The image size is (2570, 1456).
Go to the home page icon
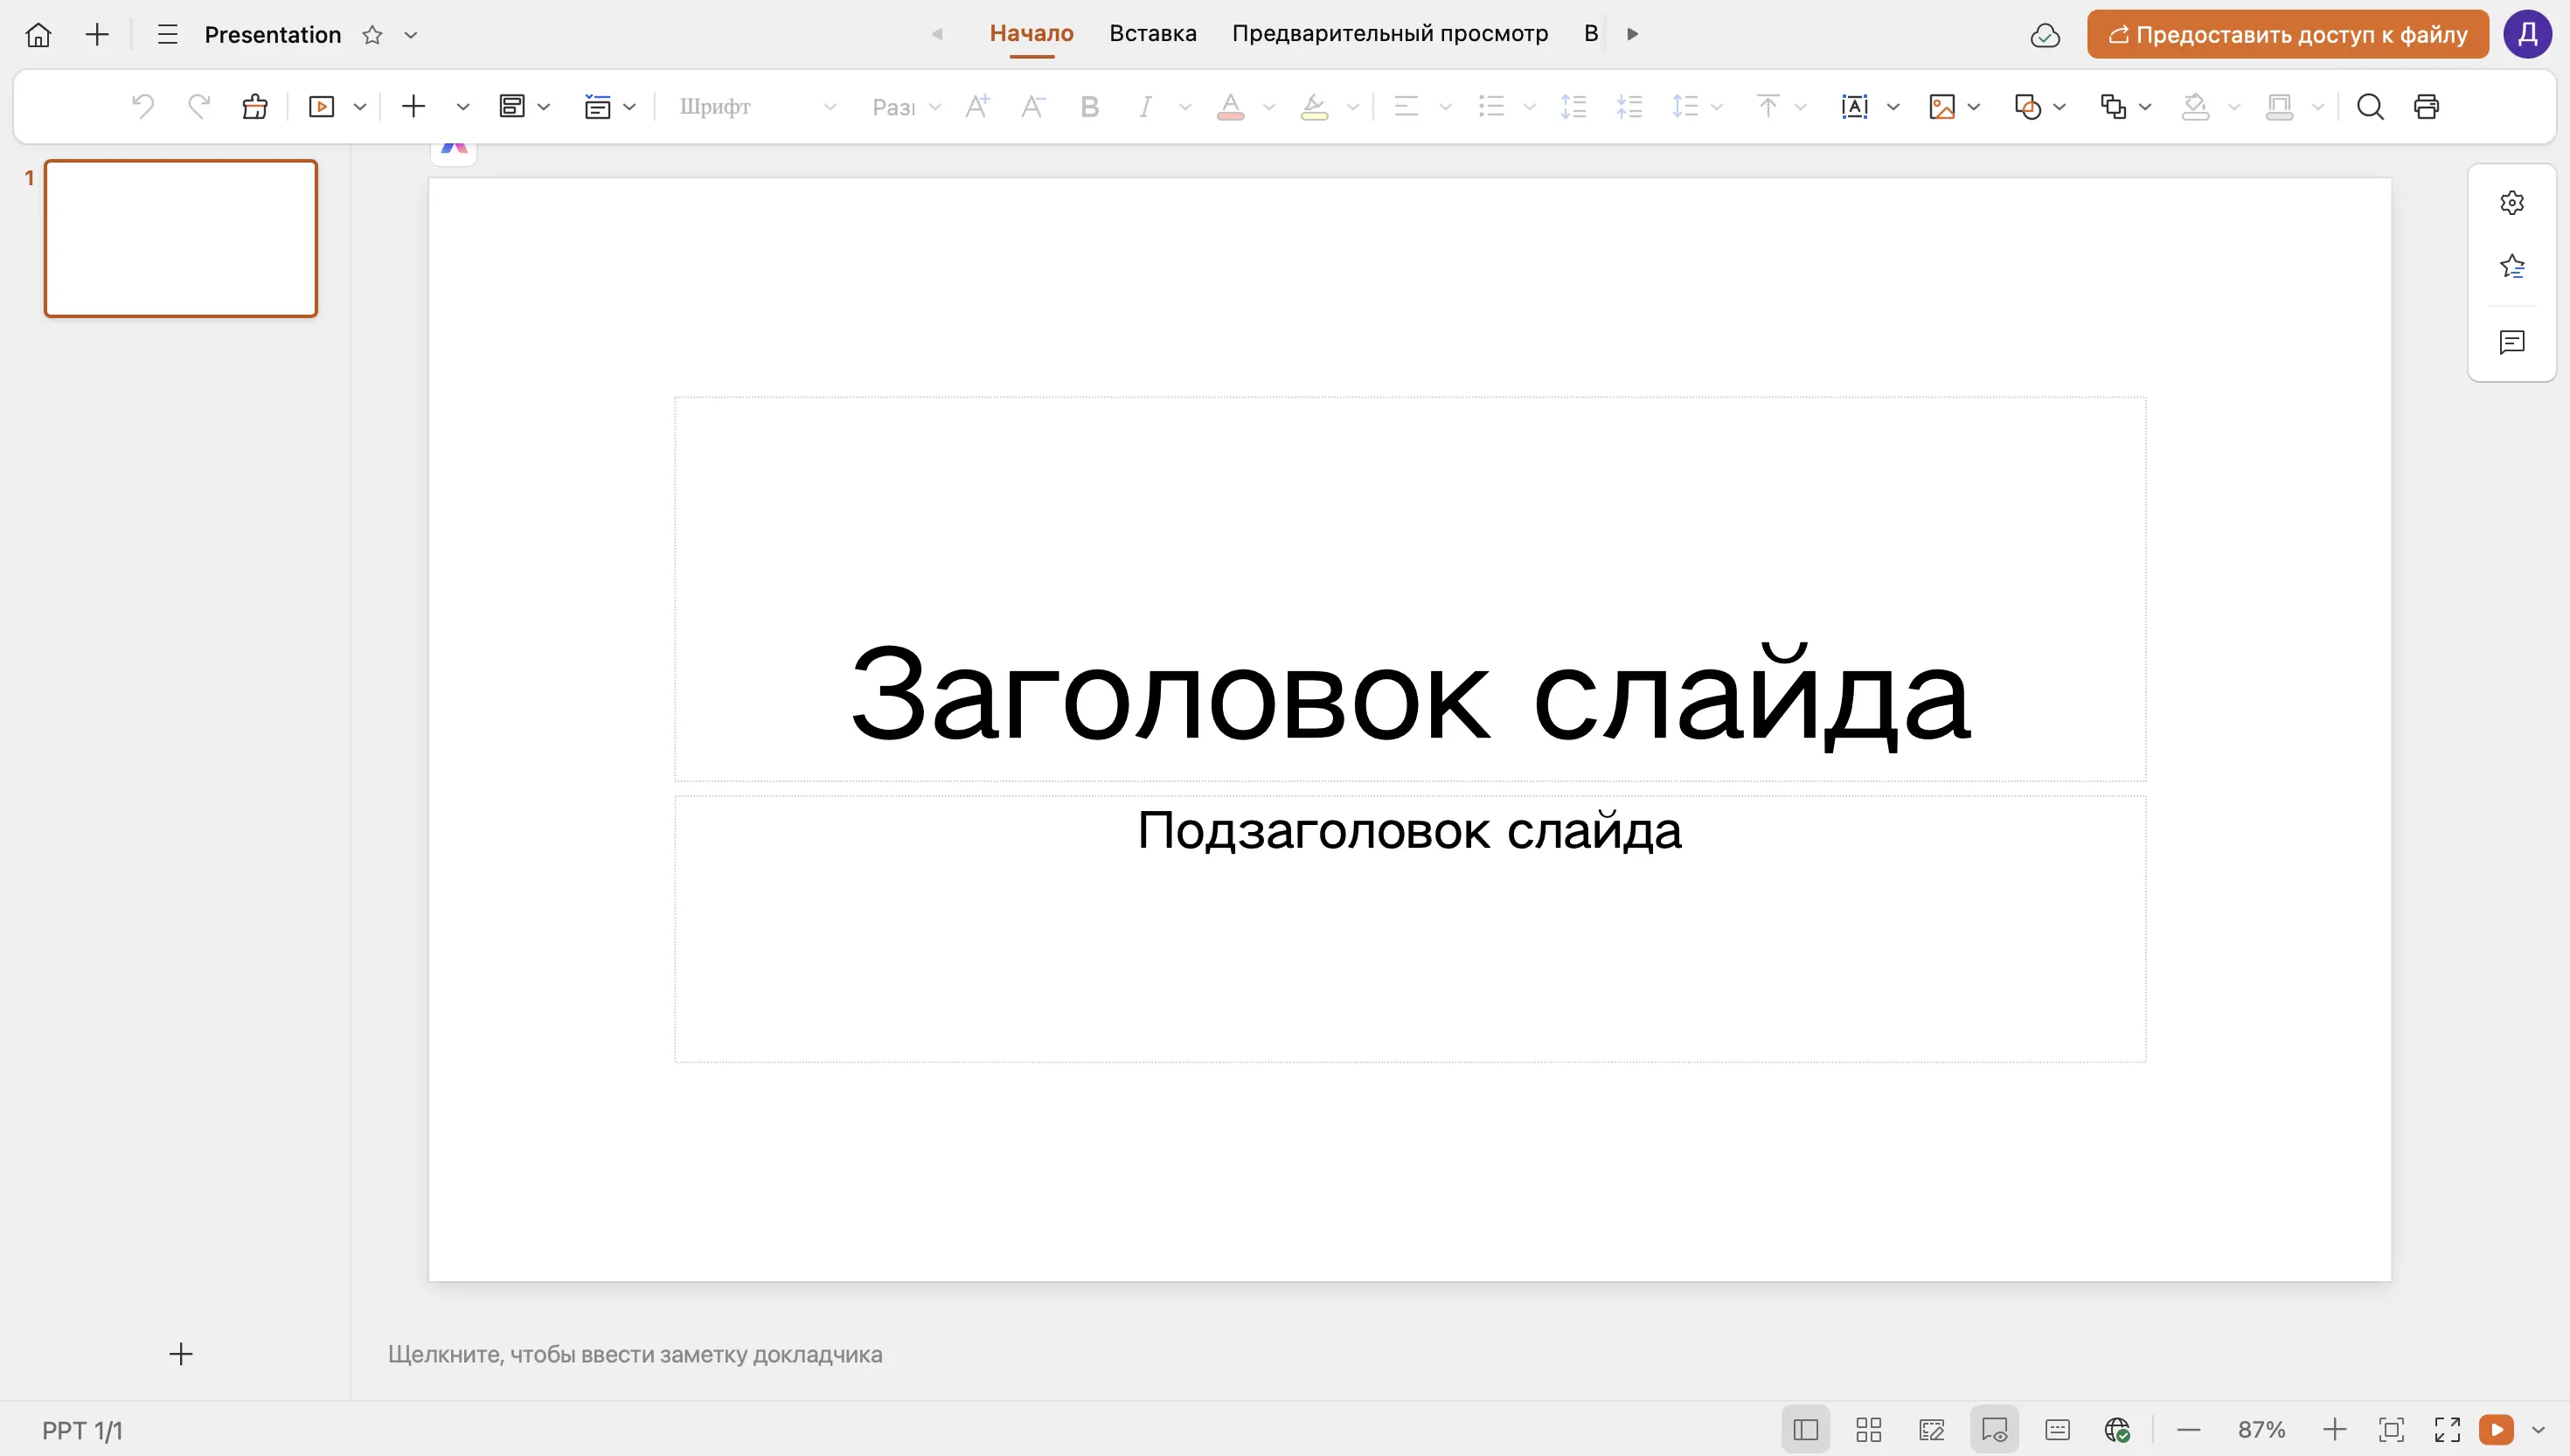(38, 35)
